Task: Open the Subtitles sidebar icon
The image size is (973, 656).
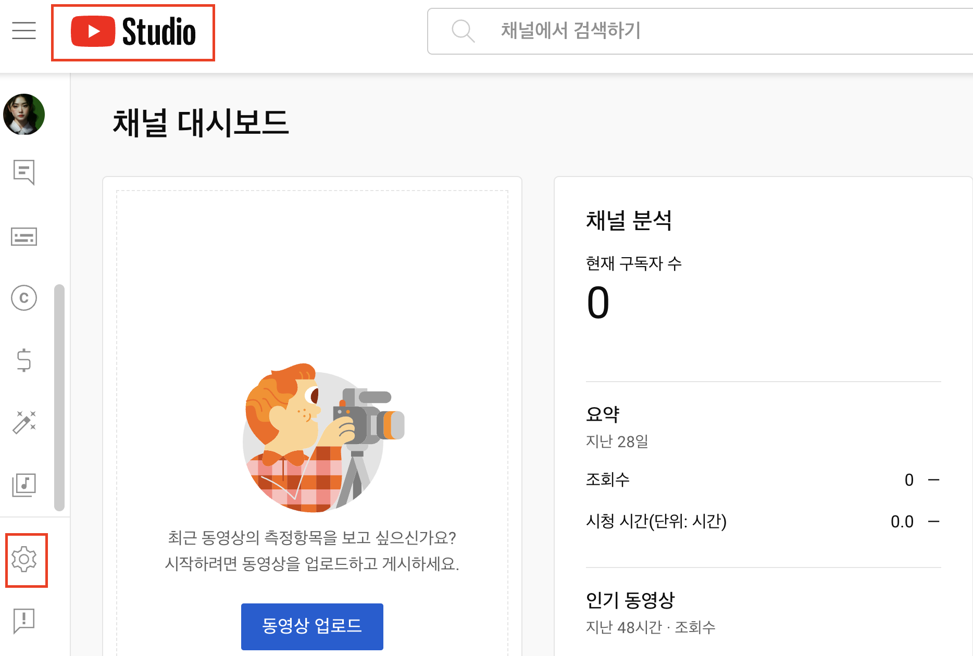Action: [x=24, y=236]
